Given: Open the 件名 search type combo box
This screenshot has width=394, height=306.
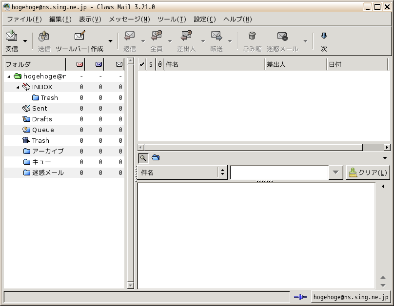Looking at the screenshot, I should tap(182, 172).
